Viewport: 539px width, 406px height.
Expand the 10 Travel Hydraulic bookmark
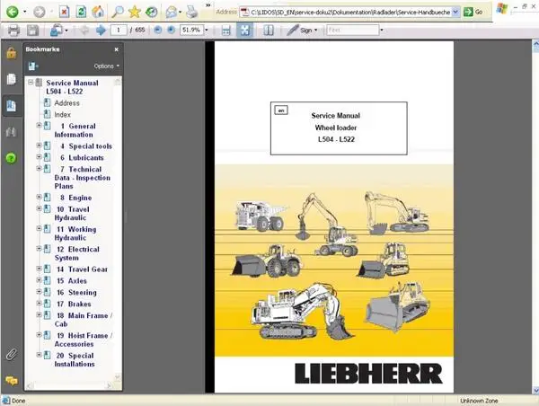[x=39, y=208]
